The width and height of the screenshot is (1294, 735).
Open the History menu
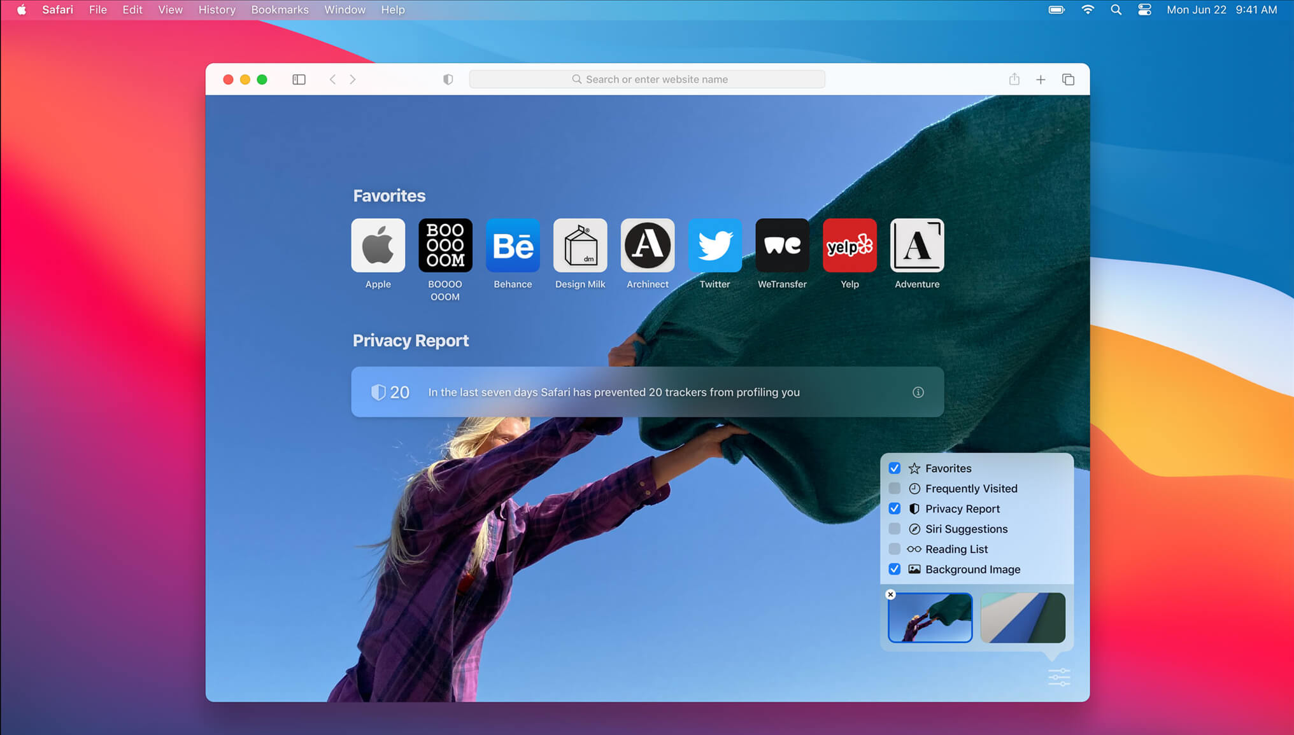217,10
